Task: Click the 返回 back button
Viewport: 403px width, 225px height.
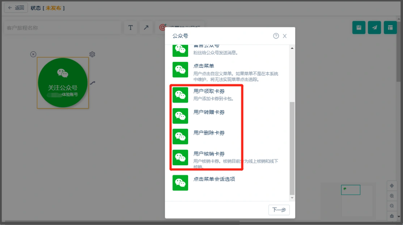Action: tap(16, 8)
